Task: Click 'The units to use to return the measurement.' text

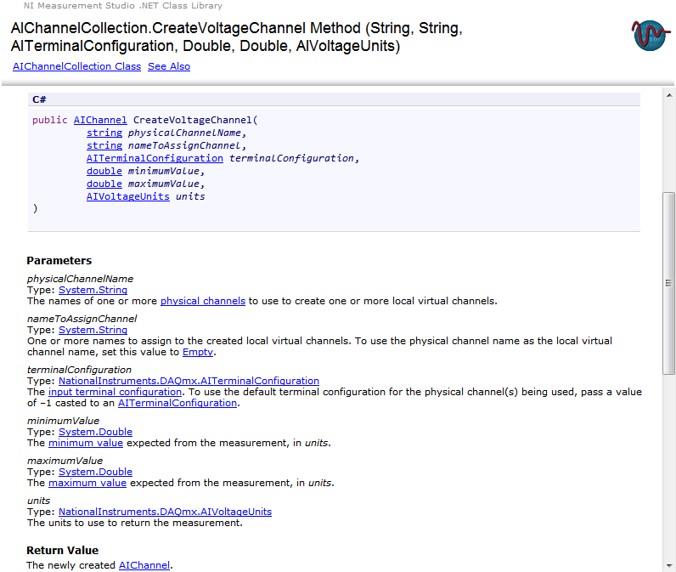Action: point(135,523)
